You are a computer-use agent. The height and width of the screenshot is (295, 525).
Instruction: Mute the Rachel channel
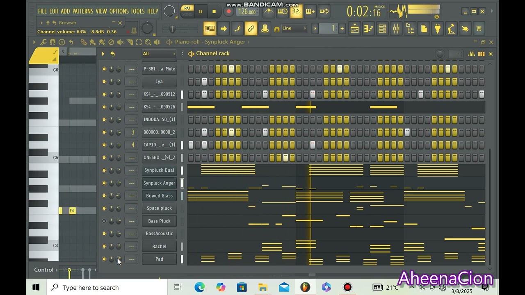point(104,246)
